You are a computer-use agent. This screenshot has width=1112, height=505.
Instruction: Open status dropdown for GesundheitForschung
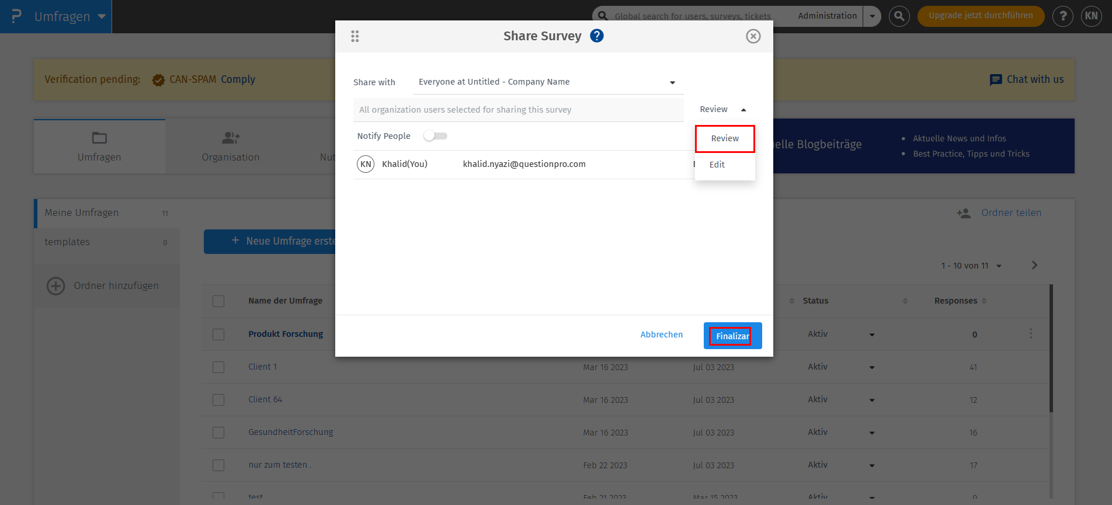(x=872, y=433)
